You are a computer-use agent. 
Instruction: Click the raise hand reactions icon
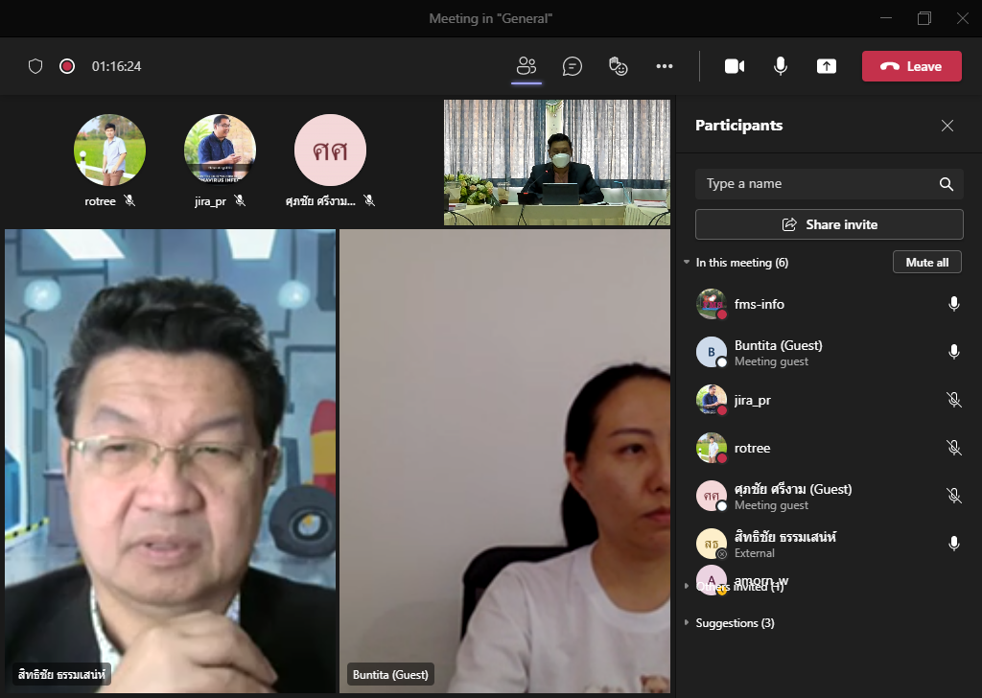click(619, 66)
